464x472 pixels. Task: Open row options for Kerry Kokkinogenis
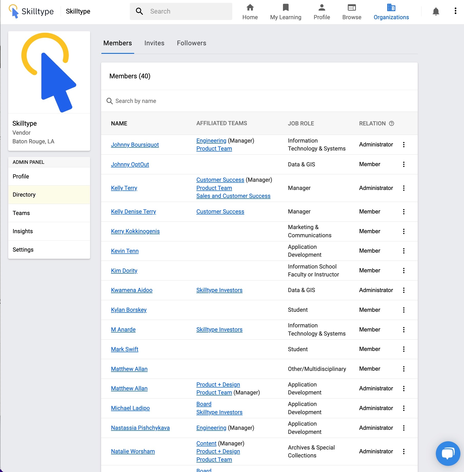[x=404, y=231]
